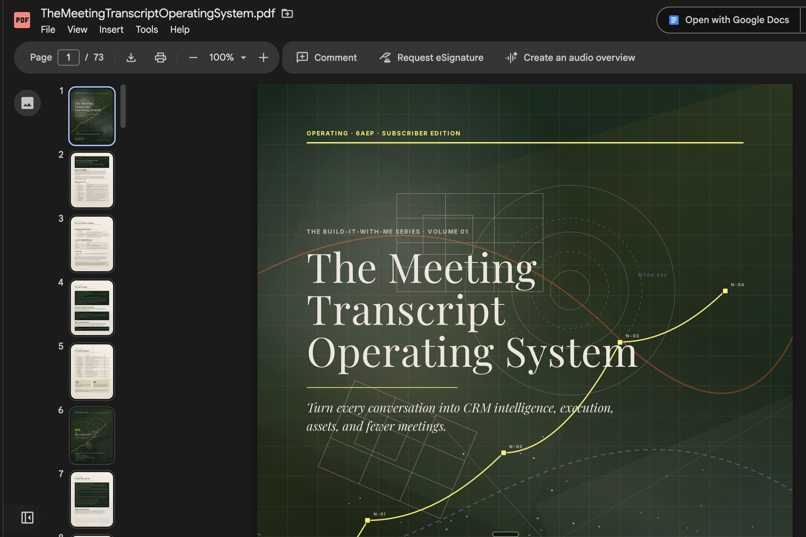Click the red PDF file icon
Viewport: 806px width, 537px height.
coord(22,20)
